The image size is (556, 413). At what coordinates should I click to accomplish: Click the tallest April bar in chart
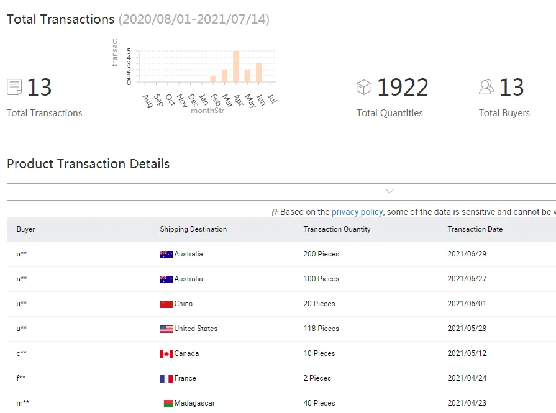[x=236, y=66]
